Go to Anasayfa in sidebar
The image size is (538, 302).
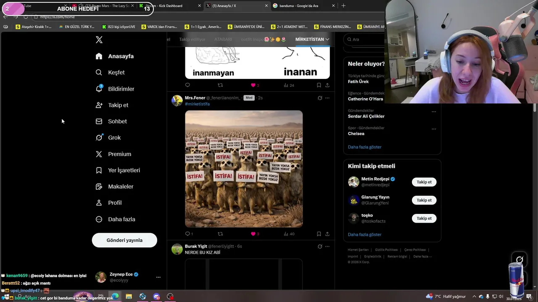coord(115,56)
